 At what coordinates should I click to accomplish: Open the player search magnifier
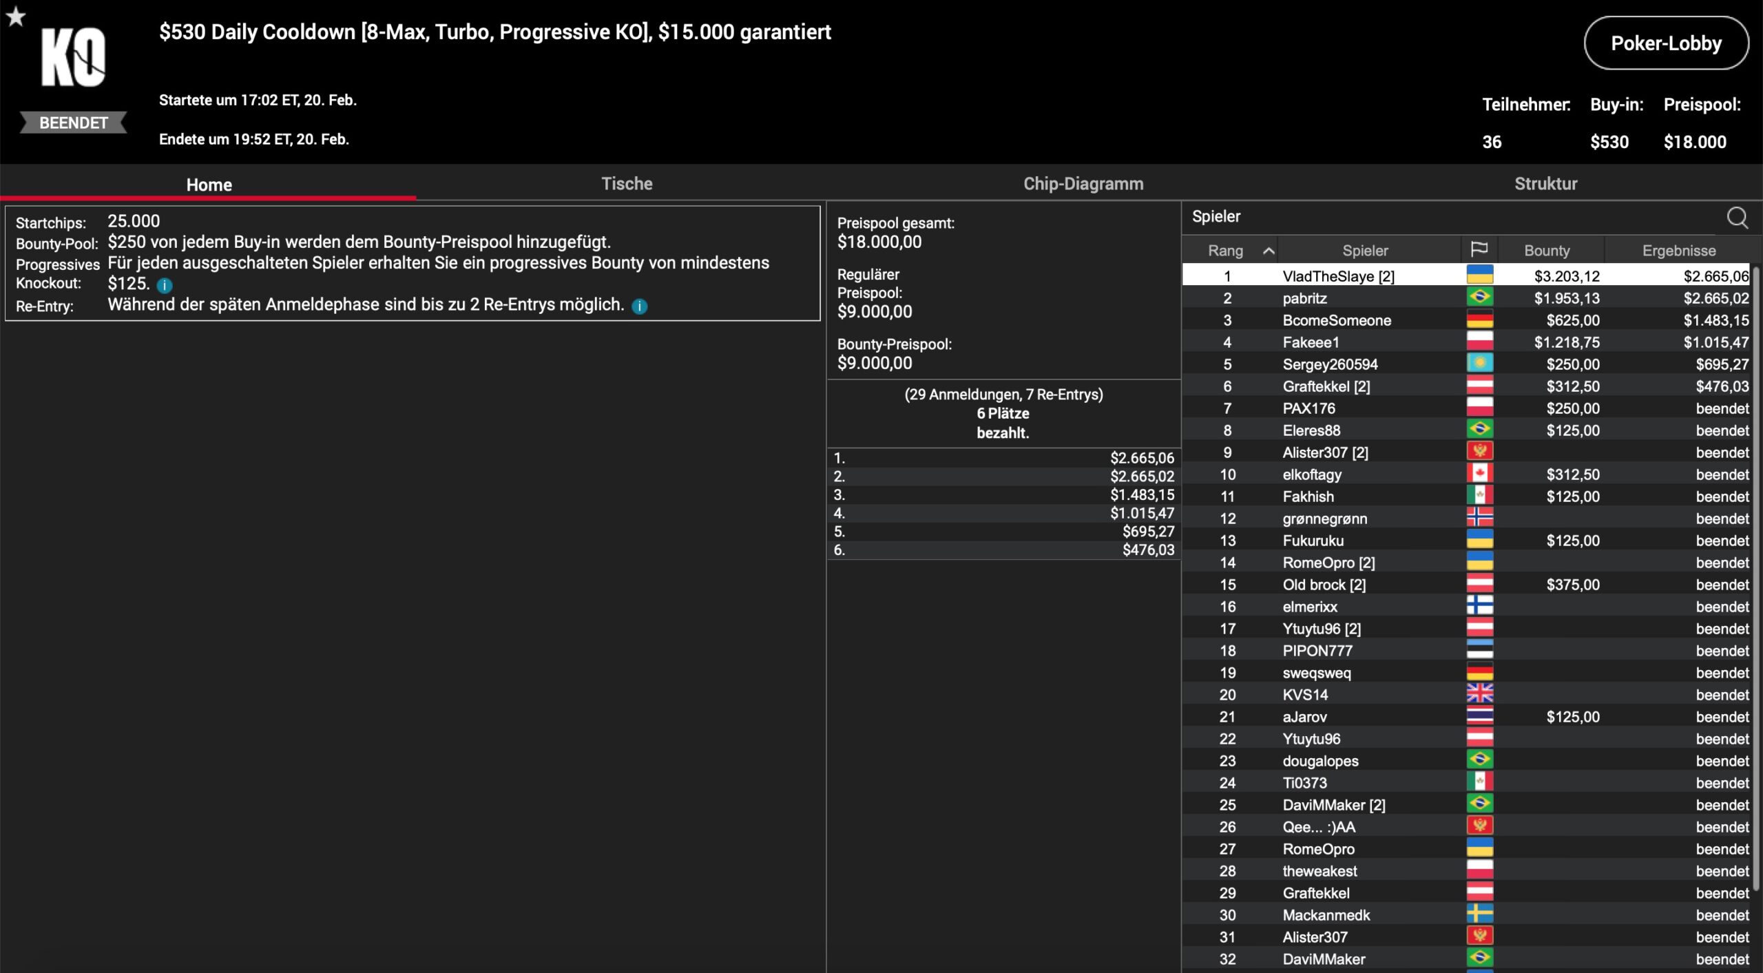coord(1737,218)
